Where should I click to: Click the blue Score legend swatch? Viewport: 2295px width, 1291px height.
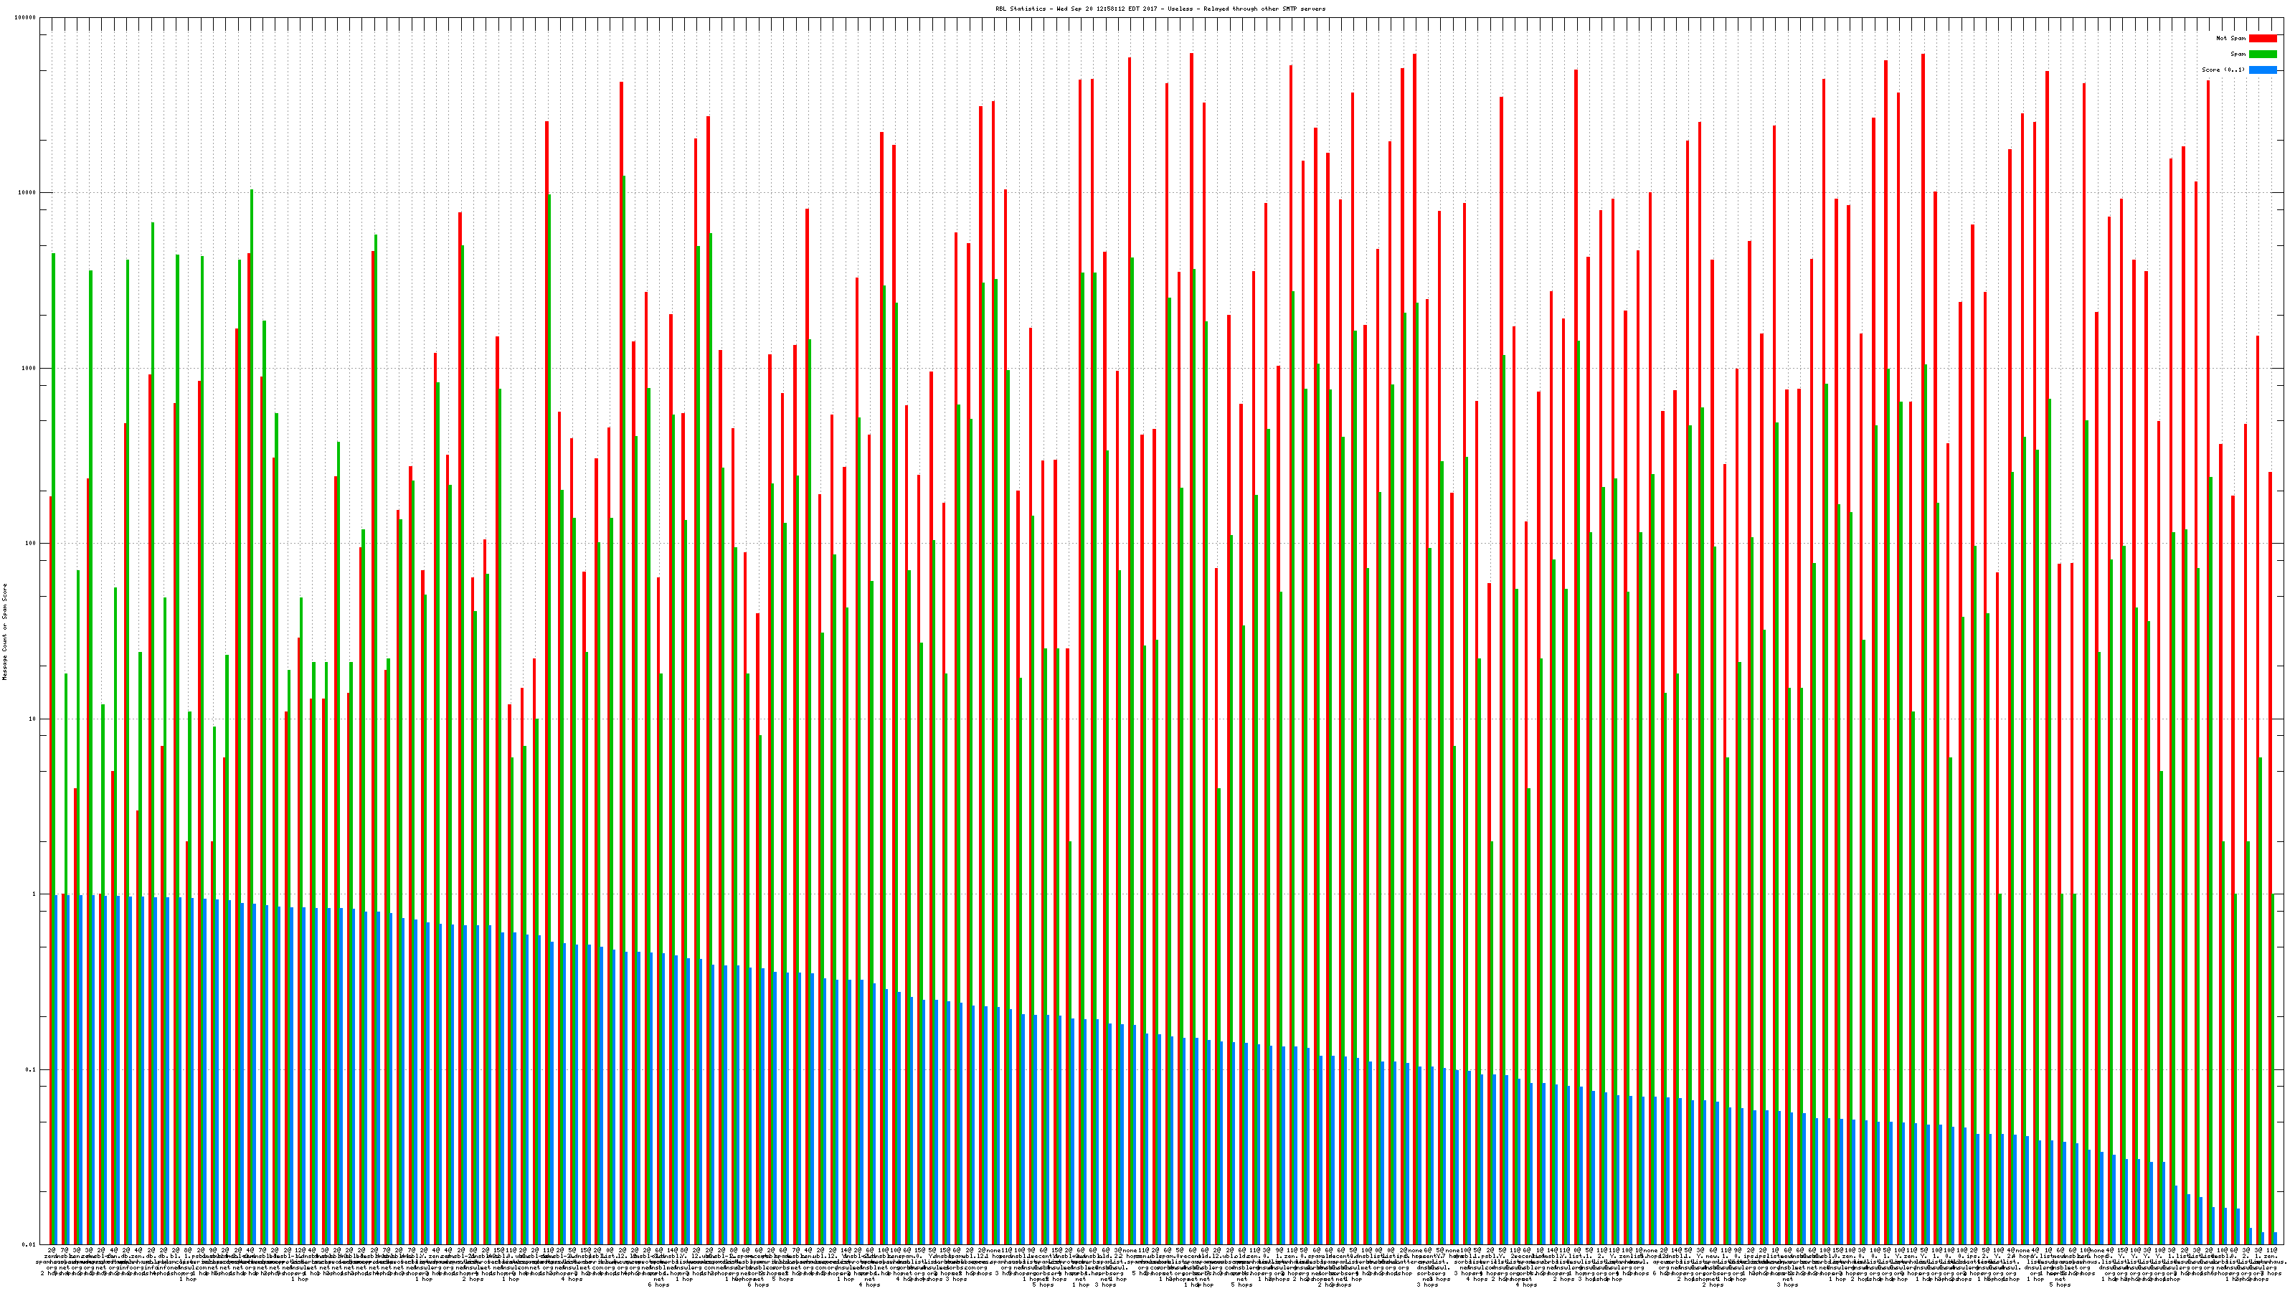point(2263,70)
